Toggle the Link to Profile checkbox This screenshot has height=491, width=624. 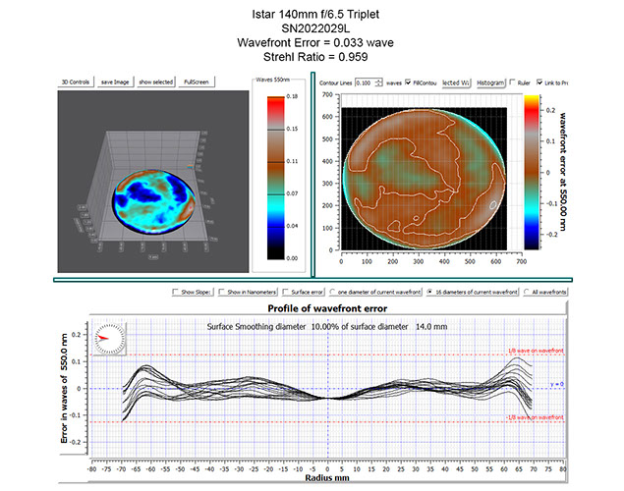point(539,83)
